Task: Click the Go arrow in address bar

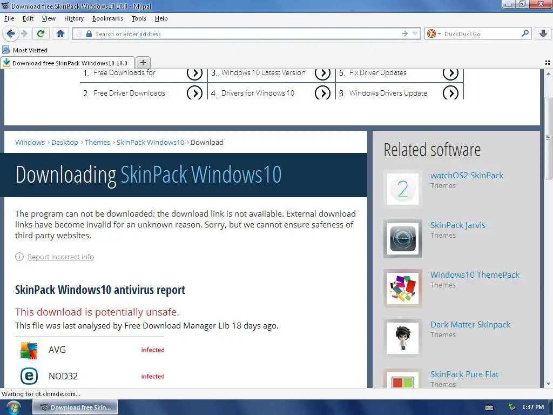Action: (x=405, y=34)
